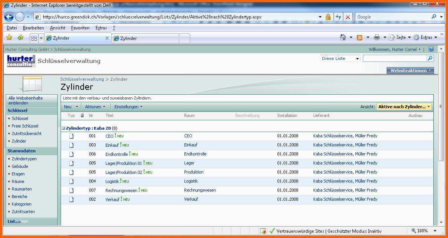Click the Favorites star icon
448x238 pixels.
9,38
